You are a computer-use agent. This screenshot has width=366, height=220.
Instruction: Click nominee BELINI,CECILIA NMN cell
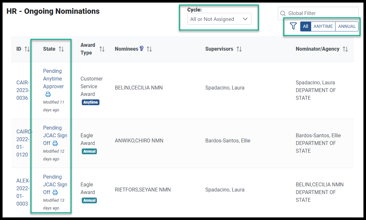pos(139,88)
